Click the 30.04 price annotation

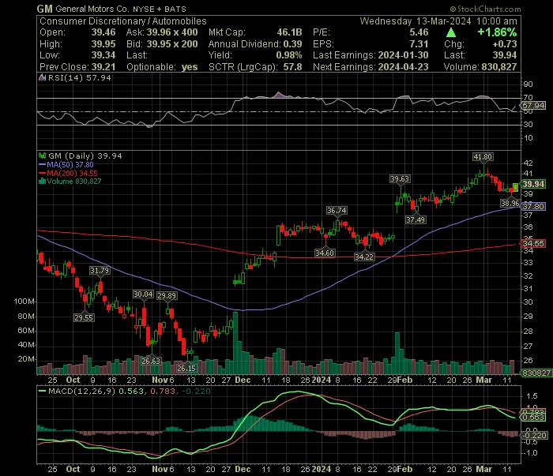(143, 294)
